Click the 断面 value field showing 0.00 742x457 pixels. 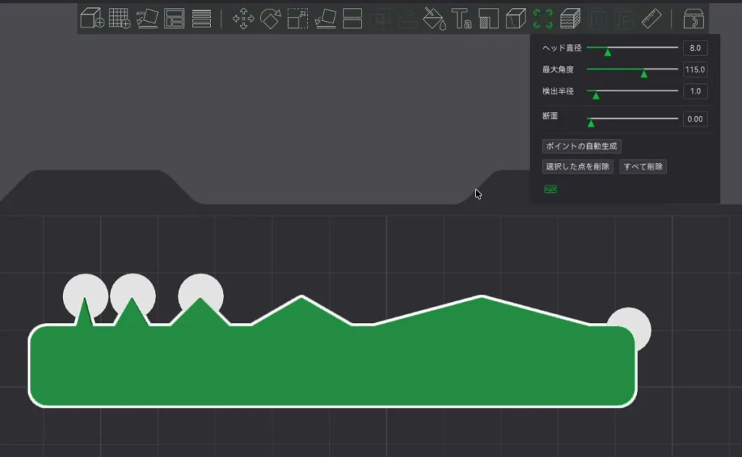click(695, 120)
